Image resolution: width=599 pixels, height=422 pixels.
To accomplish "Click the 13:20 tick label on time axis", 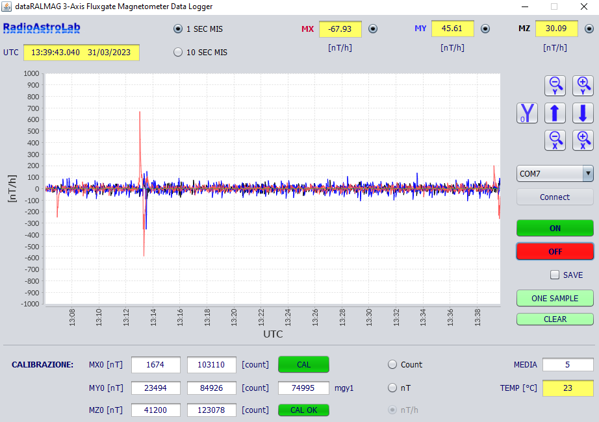I will (234, 317).
